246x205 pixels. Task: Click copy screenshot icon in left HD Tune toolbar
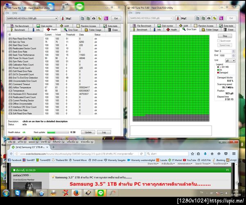pos(88,18)
